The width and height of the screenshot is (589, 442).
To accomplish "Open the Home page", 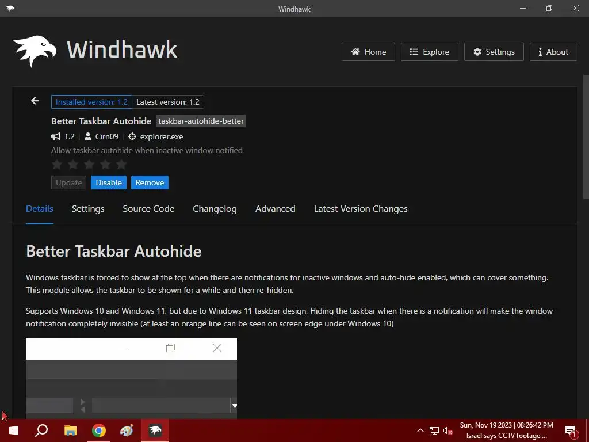I will (x=368, y=52).
